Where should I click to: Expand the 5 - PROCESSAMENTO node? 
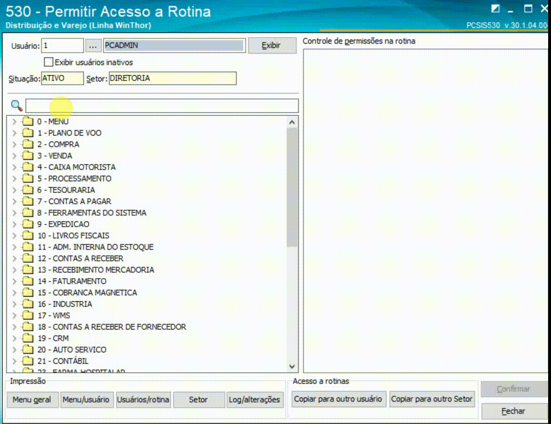pyautogui.click(x=14, y=178)
